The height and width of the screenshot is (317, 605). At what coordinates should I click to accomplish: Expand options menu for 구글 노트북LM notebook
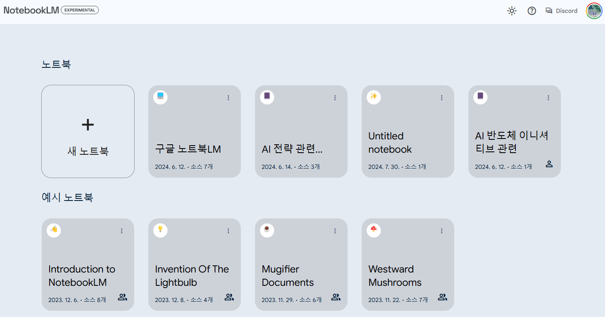[228, 98]
